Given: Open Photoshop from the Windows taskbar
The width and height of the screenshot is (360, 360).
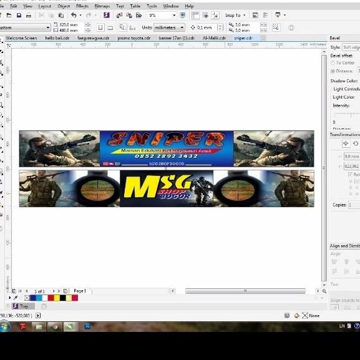Looking at the screenshot, I should 87,326.
